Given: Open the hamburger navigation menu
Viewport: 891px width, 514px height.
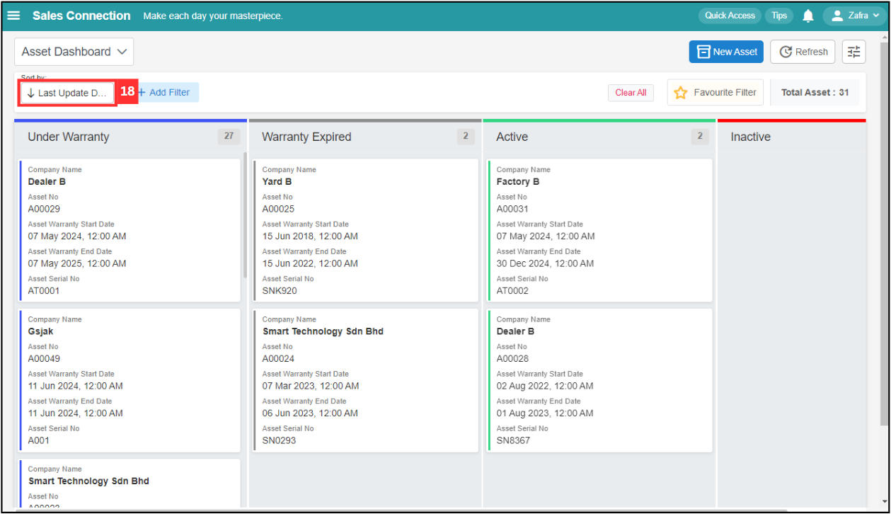Looking at the screenshot, I should 13,16.
